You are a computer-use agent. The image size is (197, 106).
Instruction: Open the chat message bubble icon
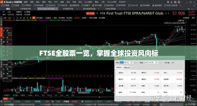pyautogui.click(x=168, y=2)
